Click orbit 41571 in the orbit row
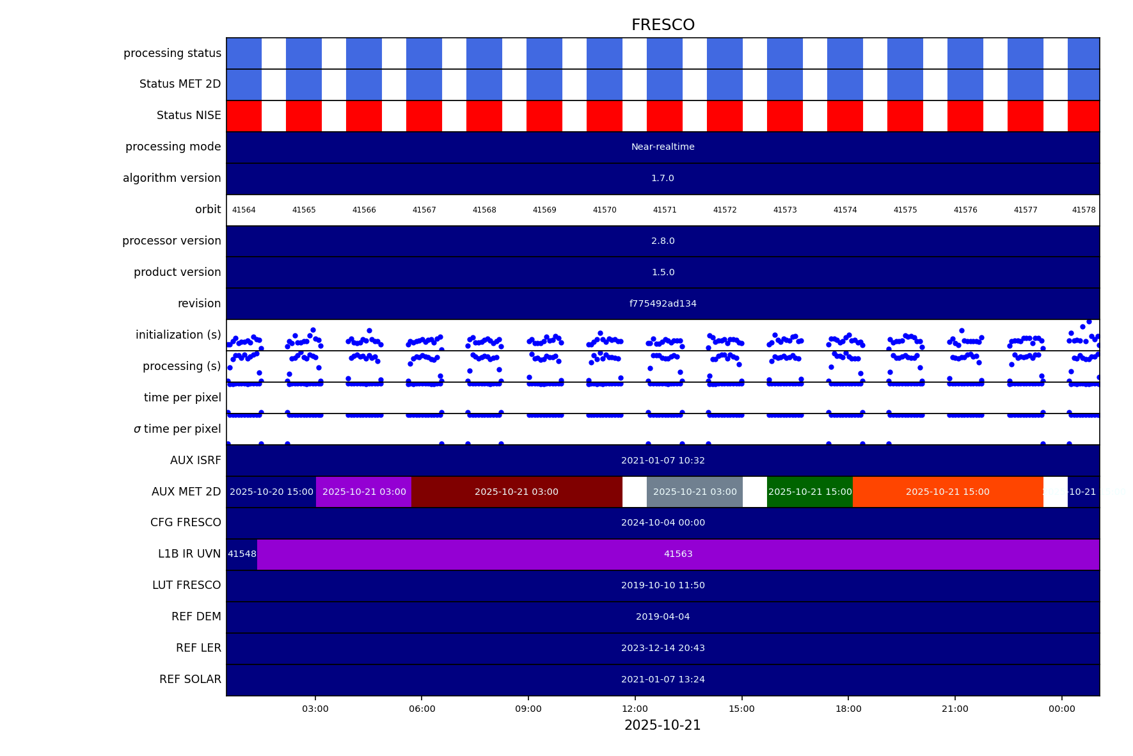 pos(665,210)
